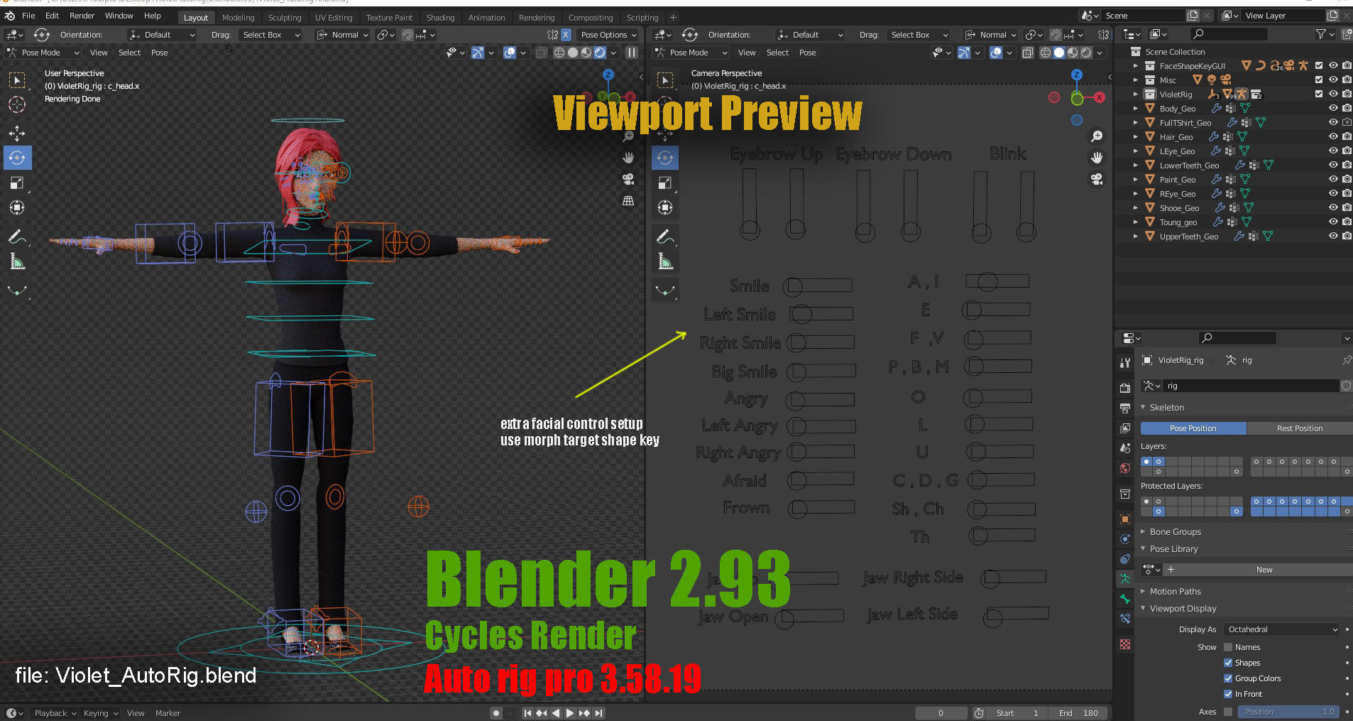The height and width of the screenshot is (721, 1353).
Task: Enable the Axes checkbox
Action: [x=1228, y=712]
